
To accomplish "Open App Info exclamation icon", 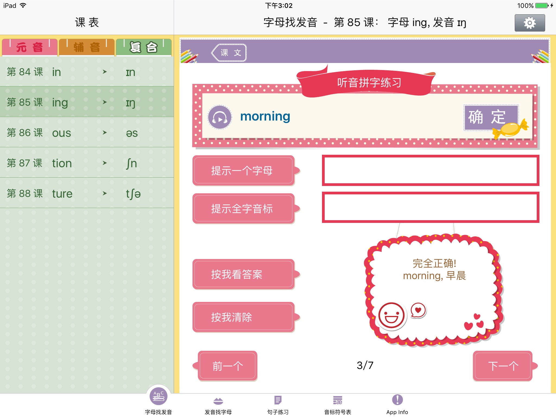I will click(x=397, y=400).
